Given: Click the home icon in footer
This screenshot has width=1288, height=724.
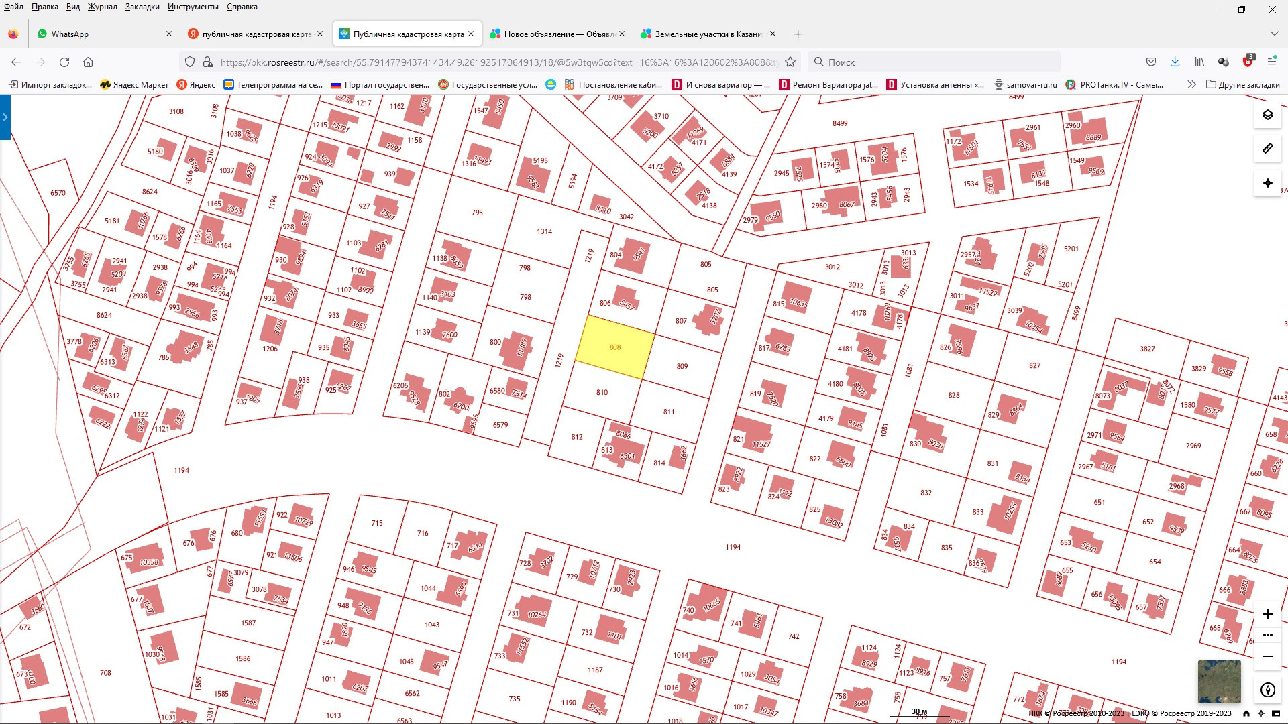Looking at the screenshot, I should [1246, 713].
